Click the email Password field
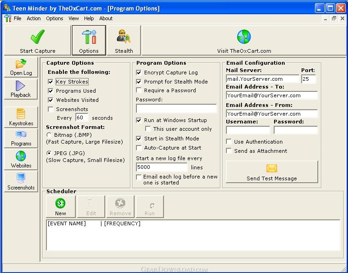The height and width of the screenshot is (273, 348). pyautogui.click(x=296, y=130)
